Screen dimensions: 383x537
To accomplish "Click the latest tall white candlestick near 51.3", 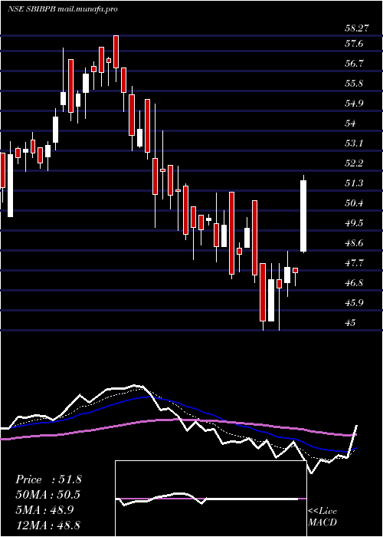I will click(x=303, y=216).
